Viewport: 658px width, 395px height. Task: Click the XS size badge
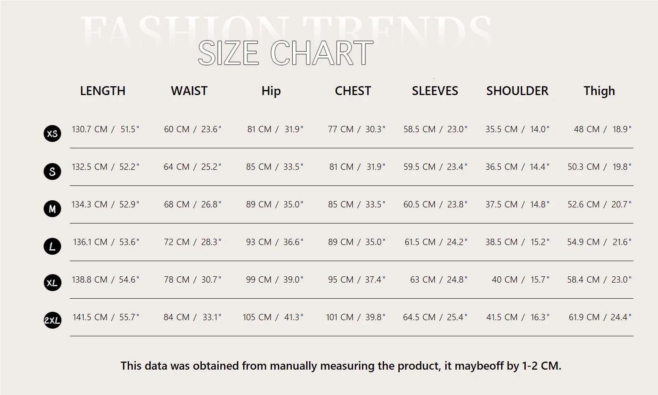pyautogui.click(x=52, y=133)
